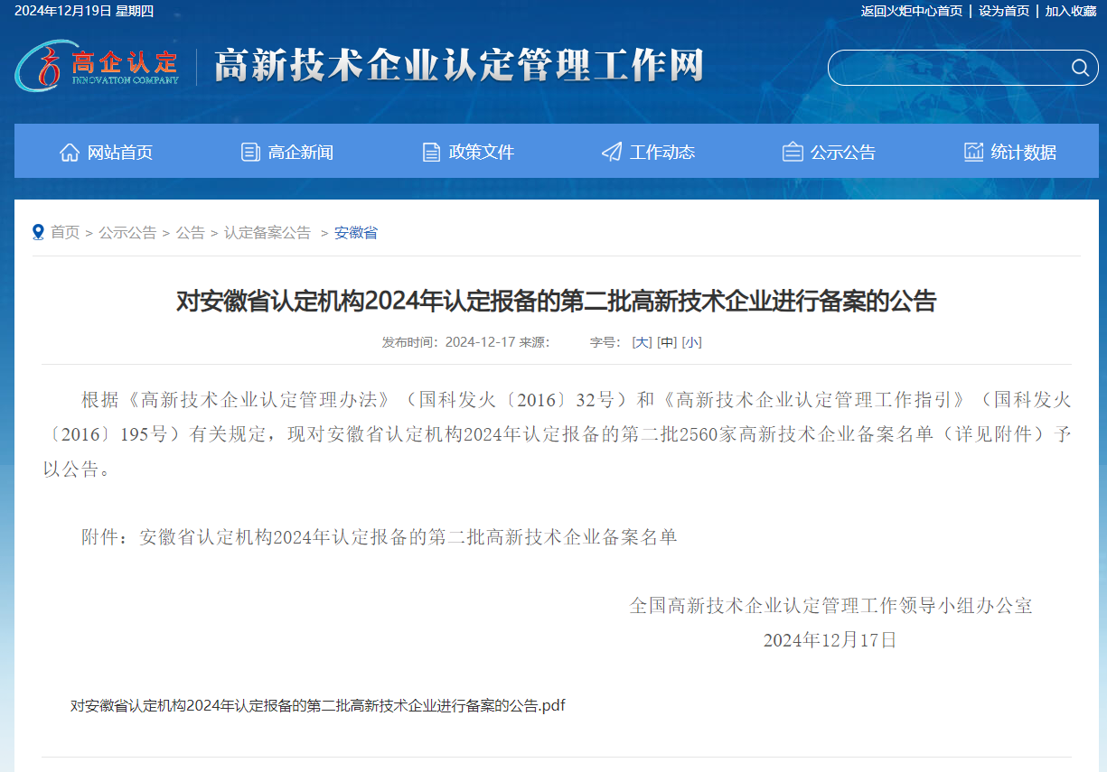
Task: Set font size to large [大]
Action: (x=642, y=342)
